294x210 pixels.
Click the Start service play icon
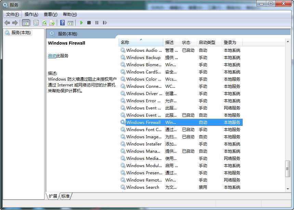point(81,23)
